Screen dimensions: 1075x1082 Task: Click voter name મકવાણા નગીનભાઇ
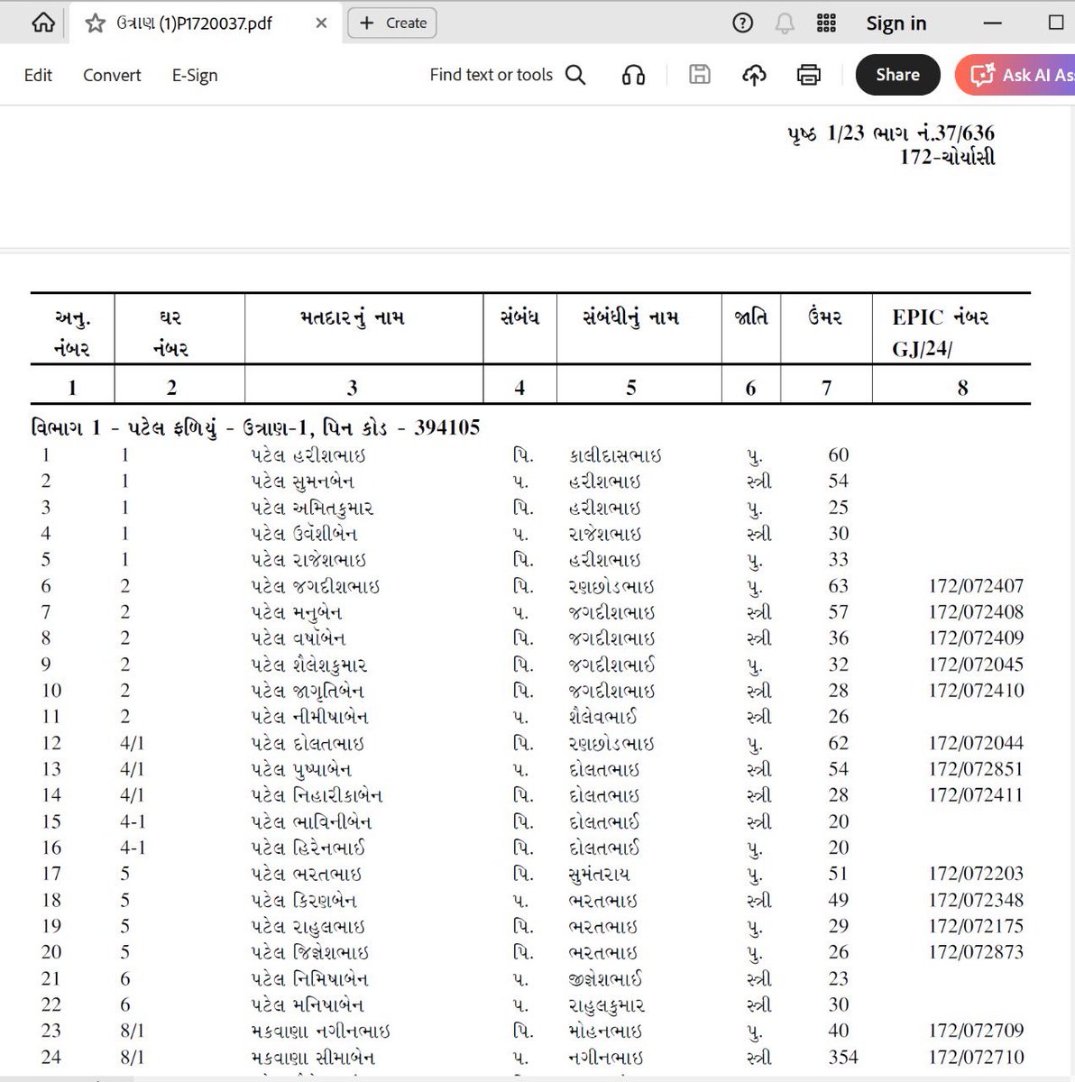[320, 1032]
